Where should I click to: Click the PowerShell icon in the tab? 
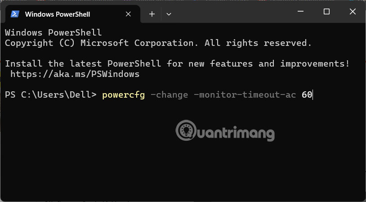click(x=15, y=14)
